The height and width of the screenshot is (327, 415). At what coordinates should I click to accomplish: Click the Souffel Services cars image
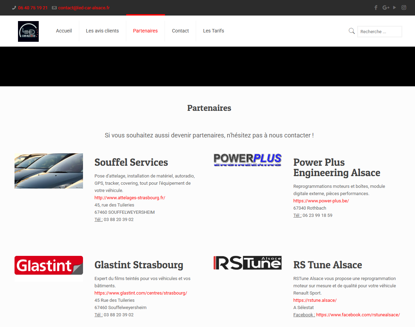49,171
